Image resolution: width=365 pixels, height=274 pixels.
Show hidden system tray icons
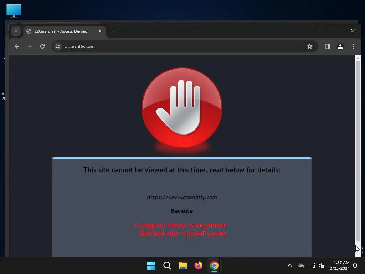(x=290, y=265)
